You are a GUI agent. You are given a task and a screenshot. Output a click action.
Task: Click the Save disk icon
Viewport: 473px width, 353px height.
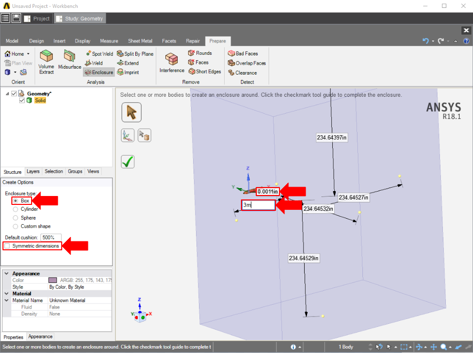point(16,18)
